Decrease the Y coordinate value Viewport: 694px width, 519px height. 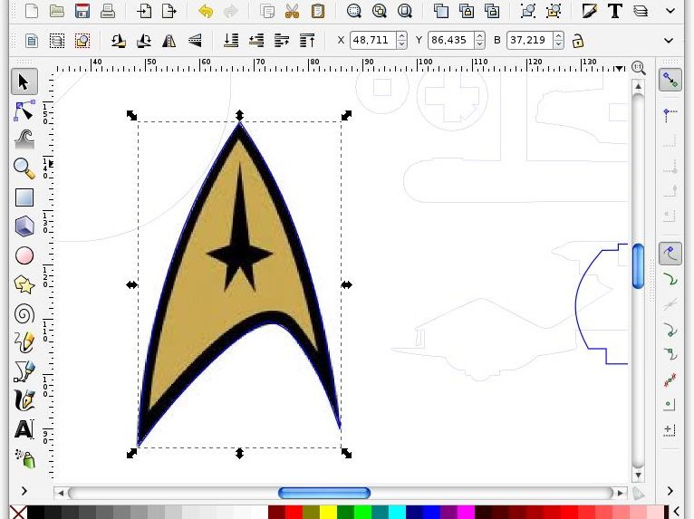point(480,44)
